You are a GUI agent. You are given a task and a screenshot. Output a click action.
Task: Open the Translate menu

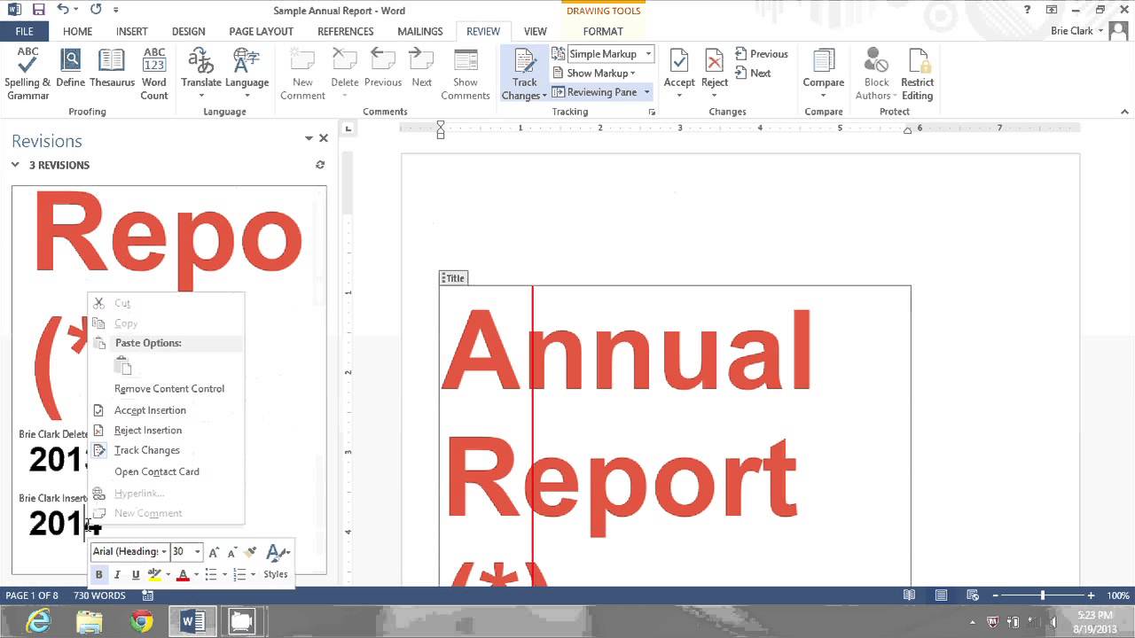tap(201, 74)
